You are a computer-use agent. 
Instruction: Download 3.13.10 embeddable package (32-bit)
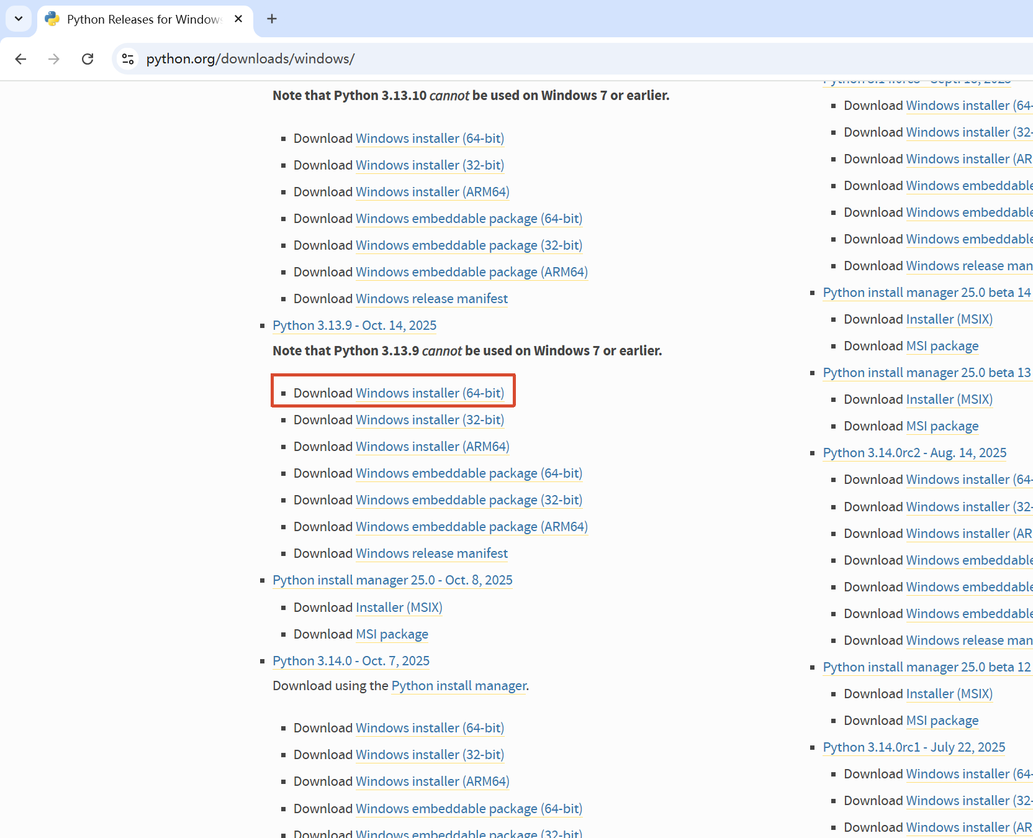469,245
